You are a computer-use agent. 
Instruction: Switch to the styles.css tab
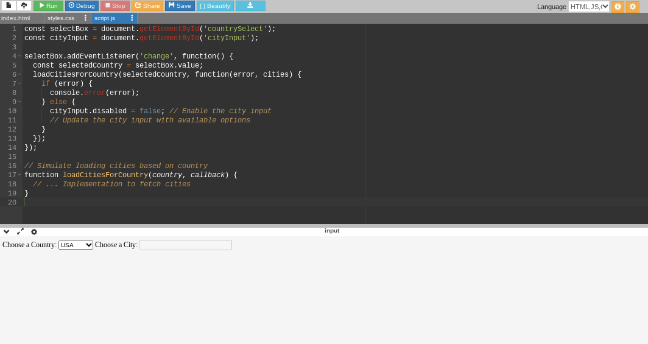[x=61, y=18]
